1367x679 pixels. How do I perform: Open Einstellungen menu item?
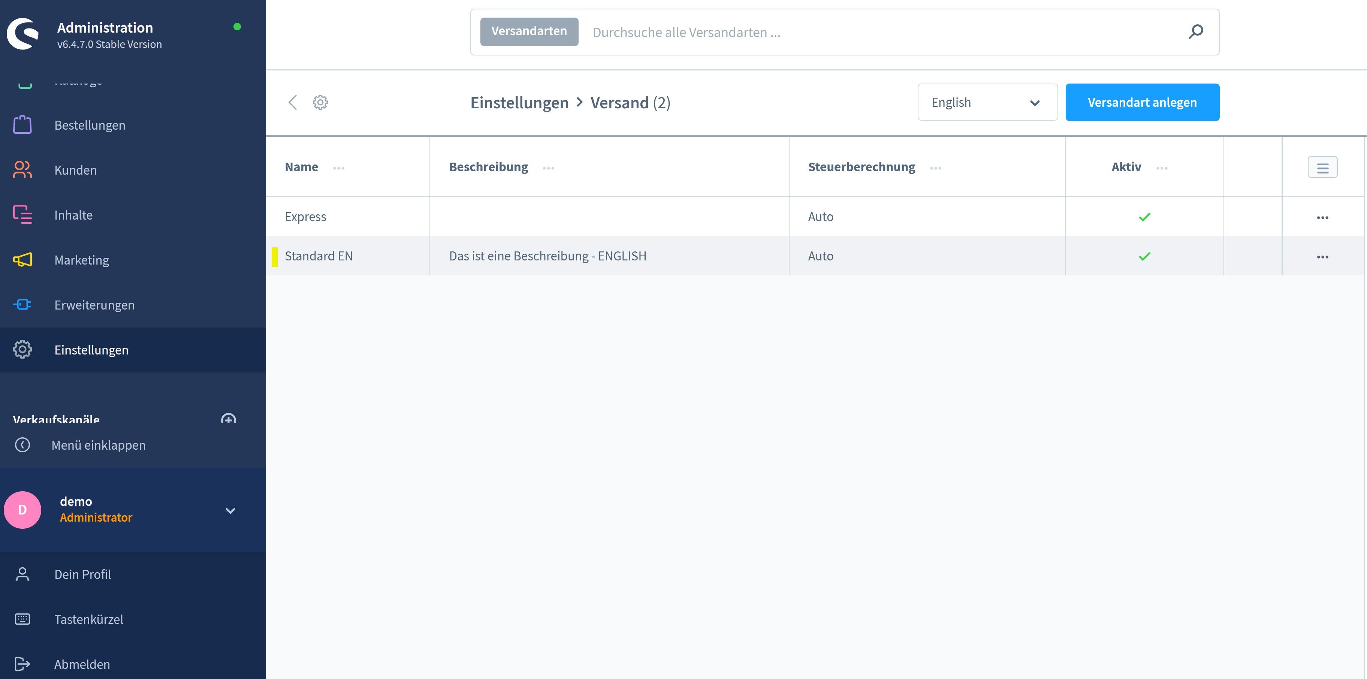[x=91, y=350]
